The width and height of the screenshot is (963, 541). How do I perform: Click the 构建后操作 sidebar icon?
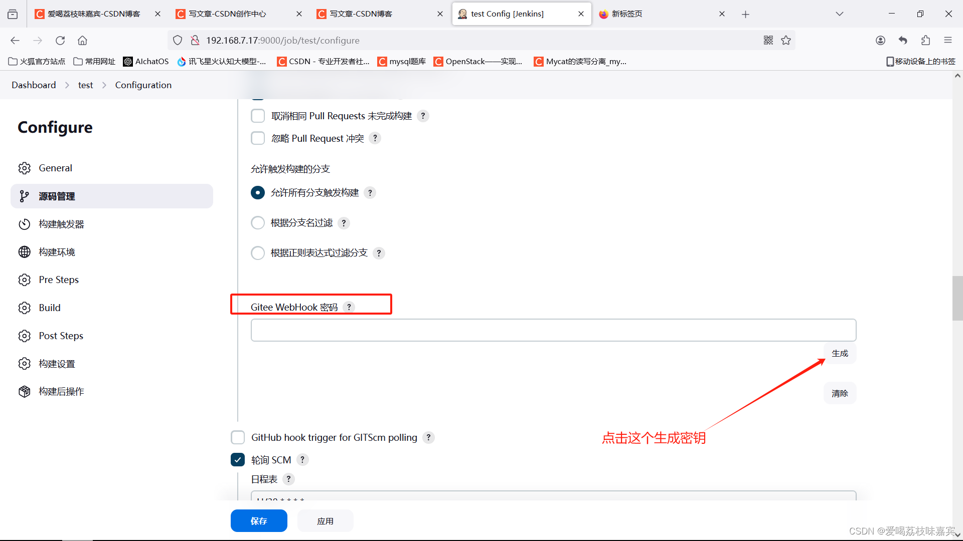click(24, 391)
